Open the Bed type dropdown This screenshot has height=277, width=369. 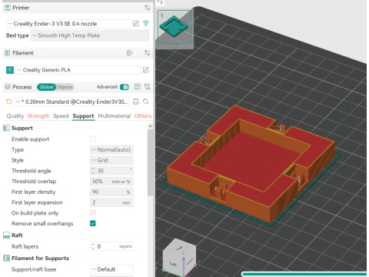(x=90, y=35)
